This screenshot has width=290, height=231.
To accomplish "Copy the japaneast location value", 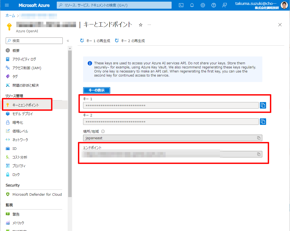I will coord(259,138).
